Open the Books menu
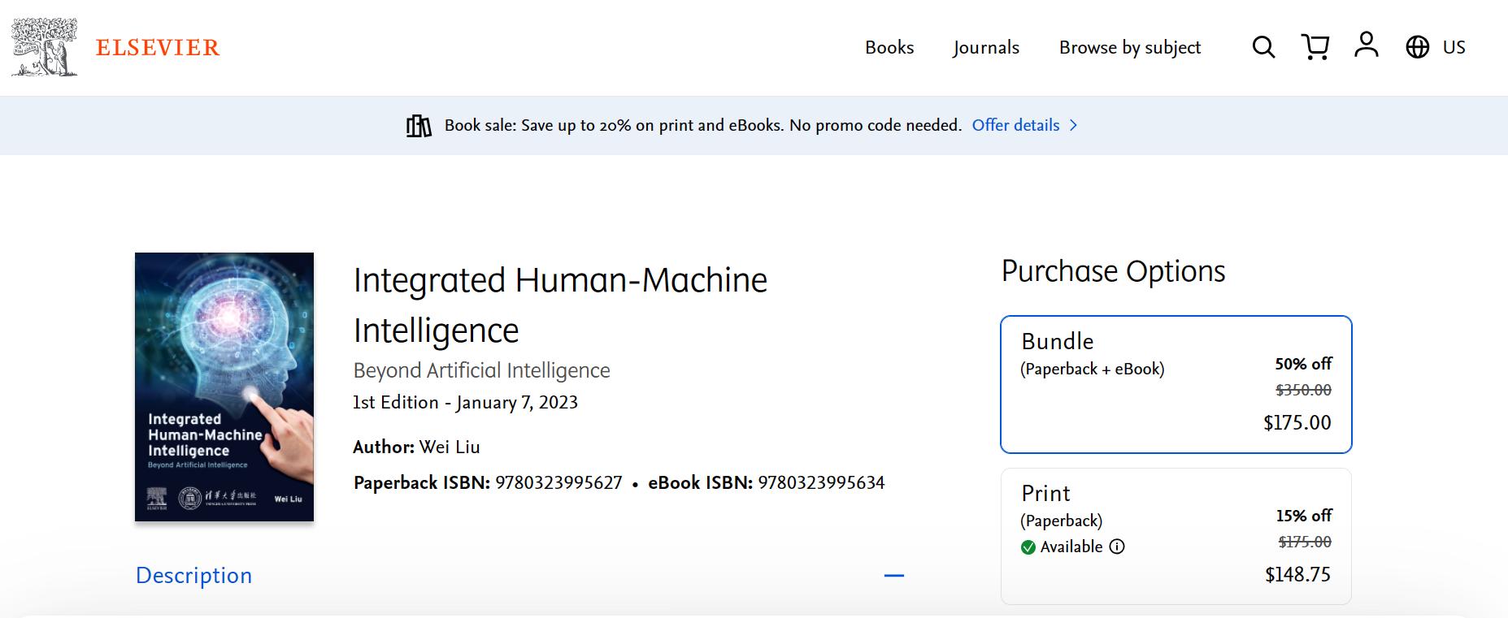The image size is (1508, 618). pos(889,47)
